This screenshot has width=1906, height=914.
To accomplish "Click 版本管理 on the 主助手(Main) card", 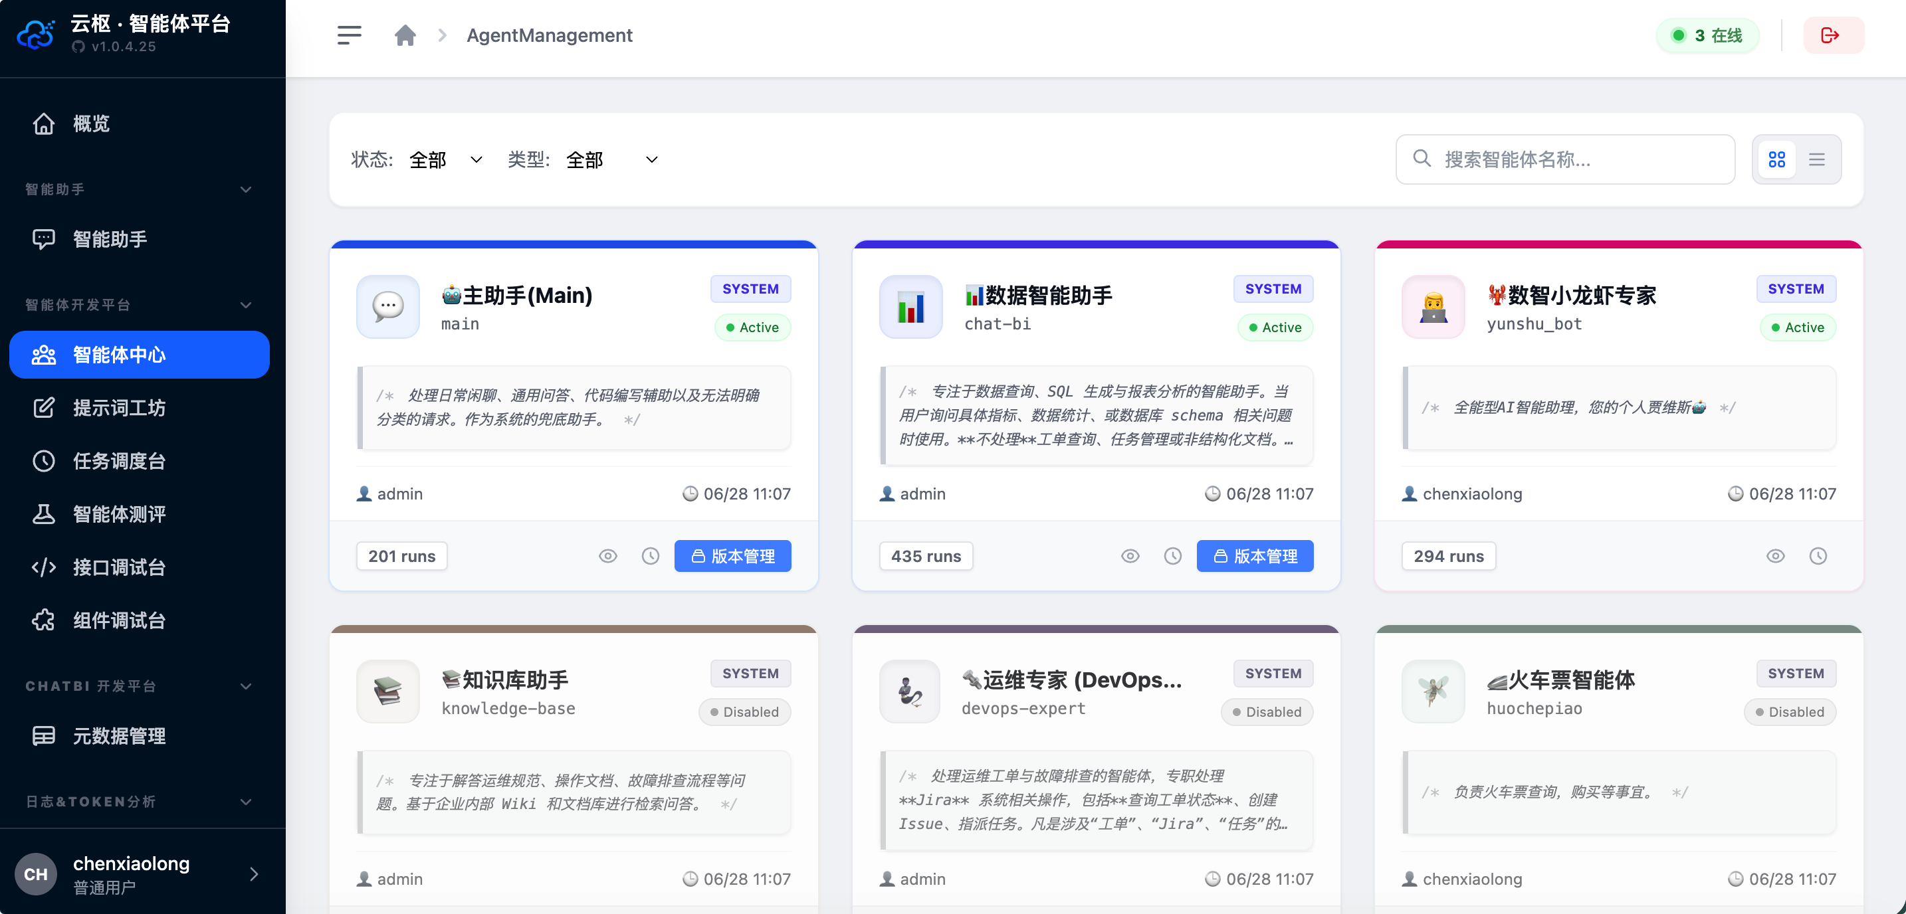I will pos(732,556).
